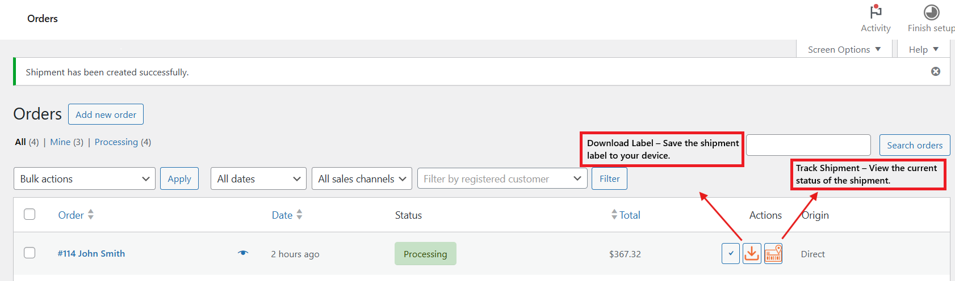
Task: Open the Bulk actions dropdown
Action: [85, 179]
